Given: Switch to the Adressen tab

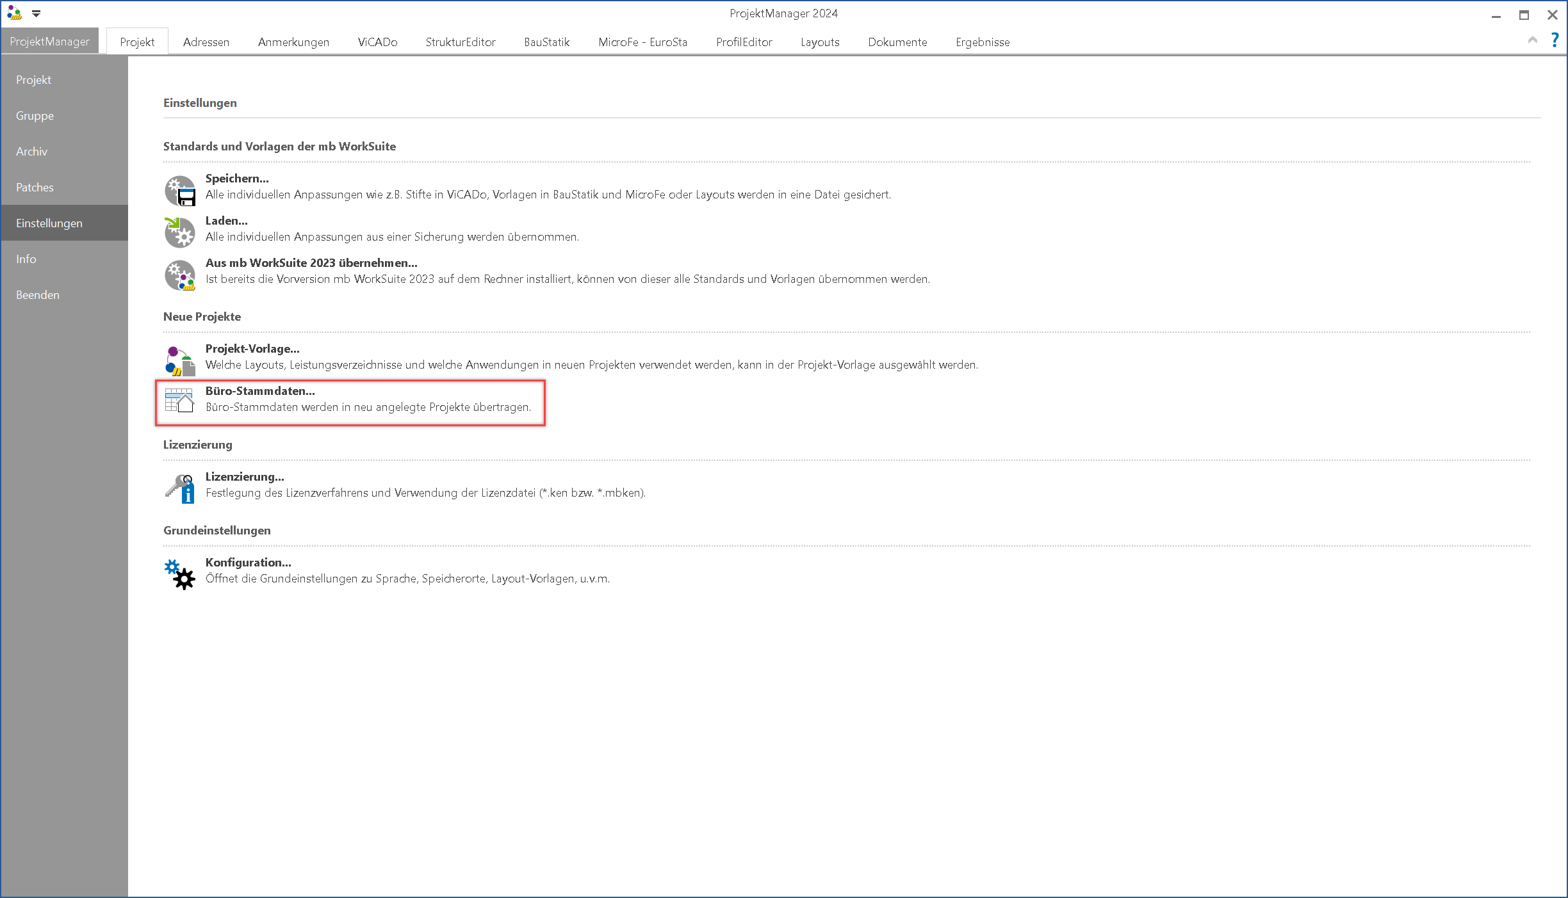Looking at the screenshot, I should tap(206, 42).
